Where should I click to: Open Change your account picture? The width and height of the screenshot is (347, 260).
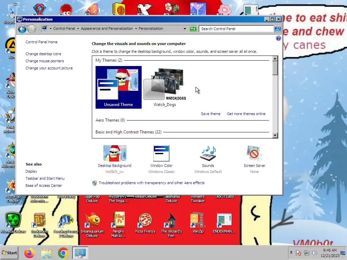[49, 68]
